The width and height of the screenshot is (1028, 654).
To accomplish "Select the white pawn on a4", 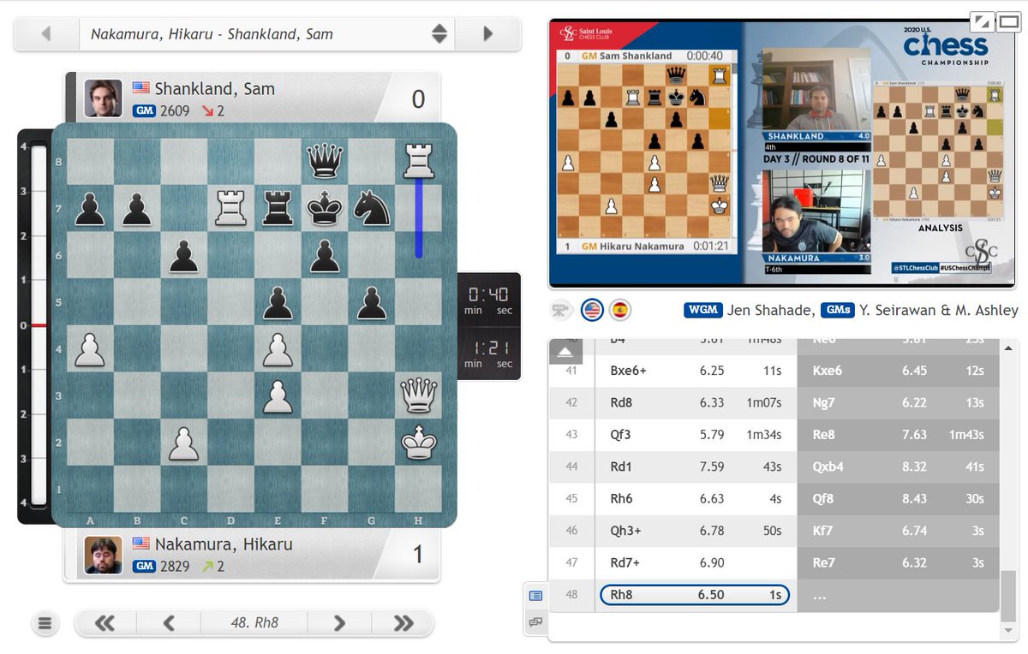I will point(89,348).
